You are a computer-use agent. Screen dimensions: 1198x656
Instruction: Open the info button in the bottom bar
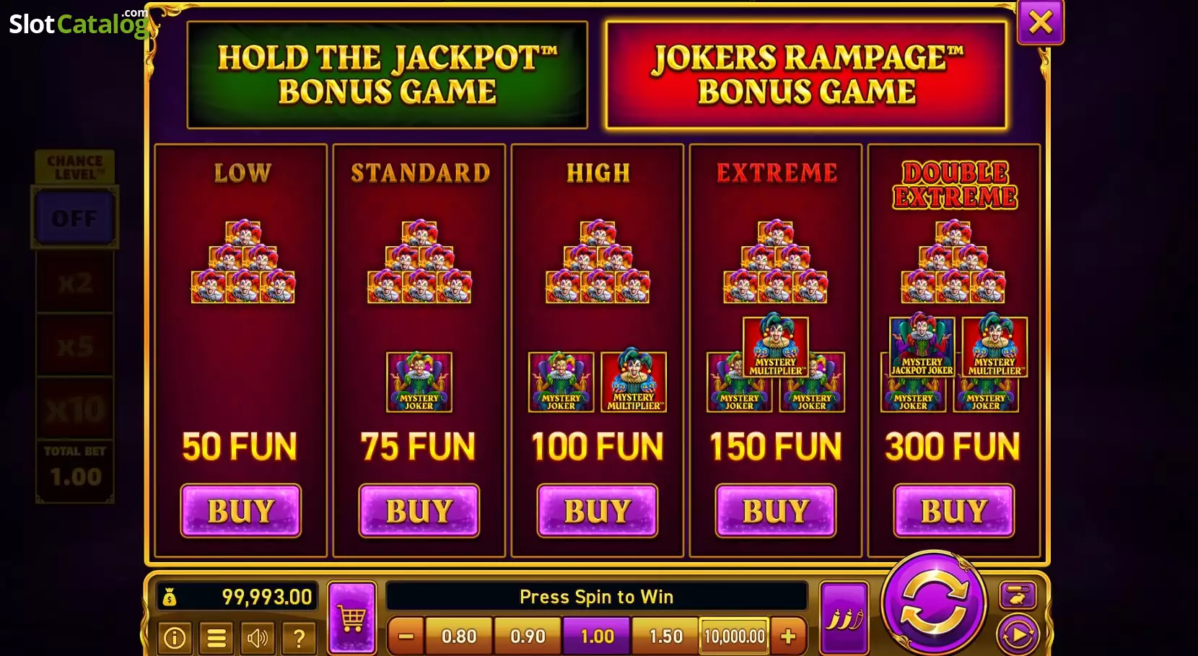pyautogui.click(x=175, y=637)
